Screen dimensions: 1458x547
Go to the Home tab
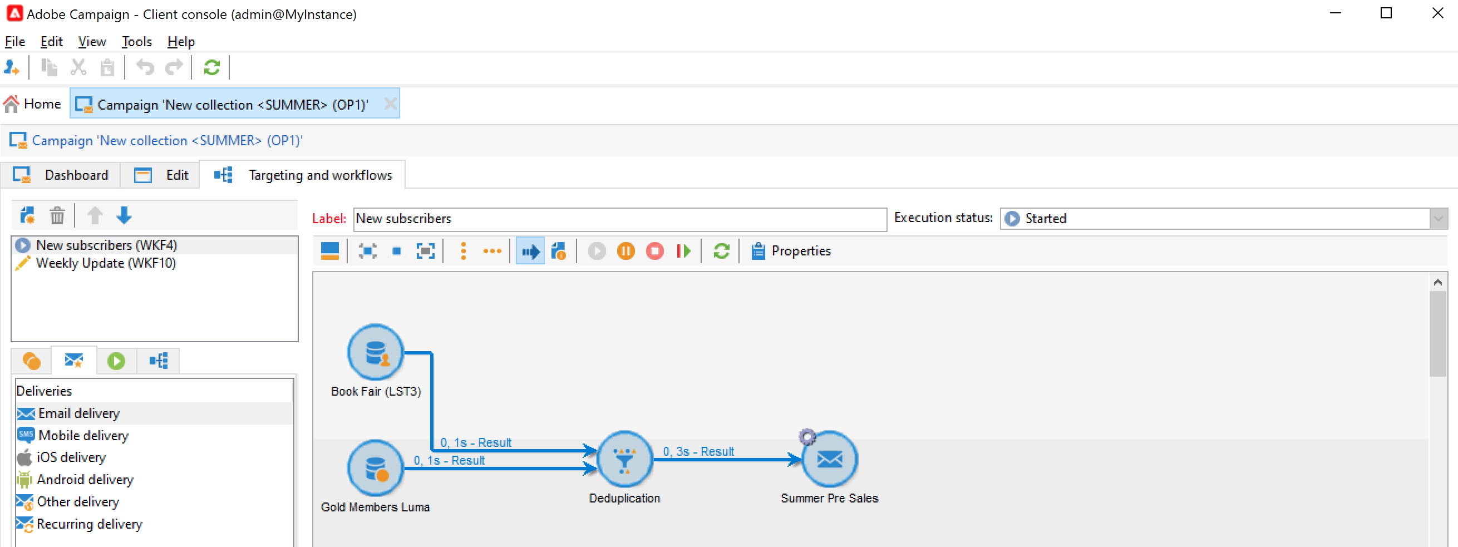click(33, 104)
